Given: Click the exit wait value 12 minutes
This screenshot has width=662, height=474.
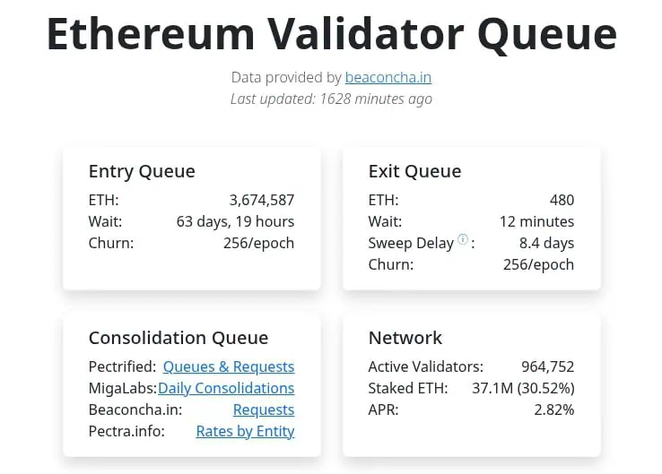Looking at the screenshot, I should point(536,221).
